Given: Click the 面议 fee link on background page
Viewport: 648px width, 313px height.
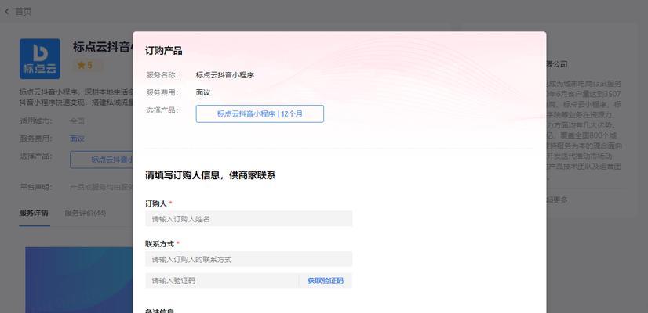Looking at the screenshot, I should pyautogui.click(x=77, y=139).
